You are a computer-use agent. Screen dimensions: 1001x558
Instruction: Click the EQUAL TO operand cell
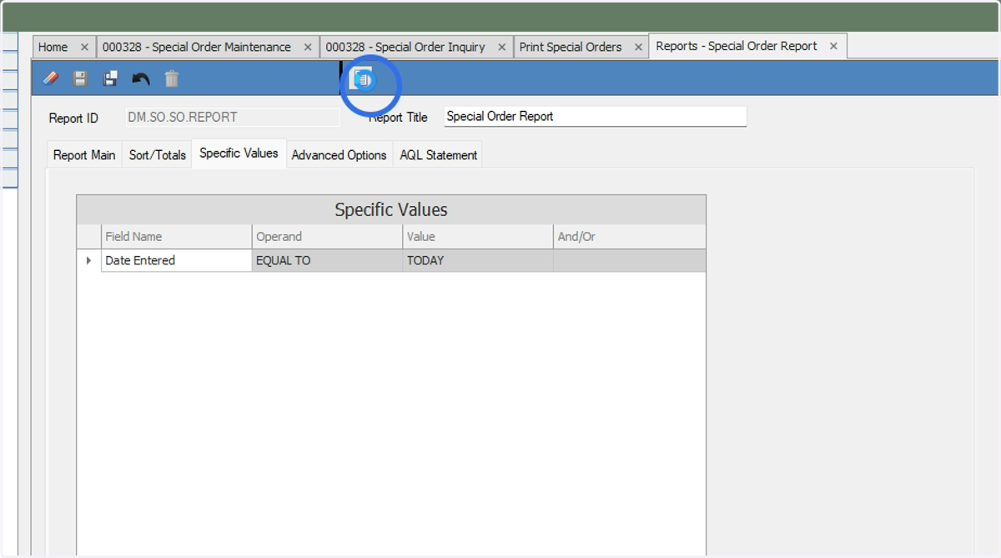327,260
